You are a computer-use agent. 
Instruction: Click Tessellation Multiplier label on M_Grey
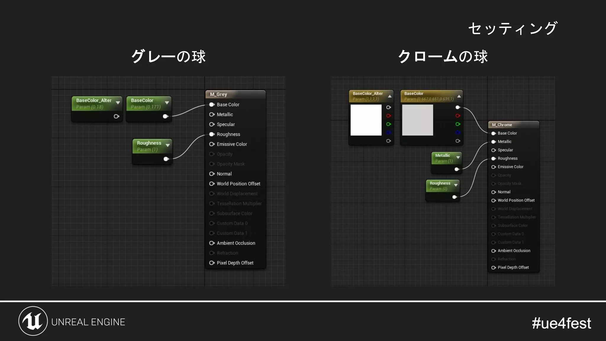(239, 204)
